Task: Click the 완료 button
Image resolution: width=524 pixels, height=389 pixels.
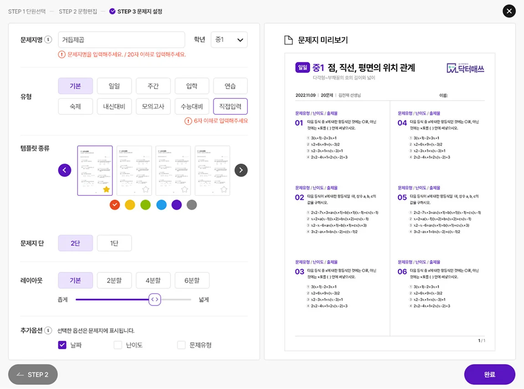Action: pos(489,374)
